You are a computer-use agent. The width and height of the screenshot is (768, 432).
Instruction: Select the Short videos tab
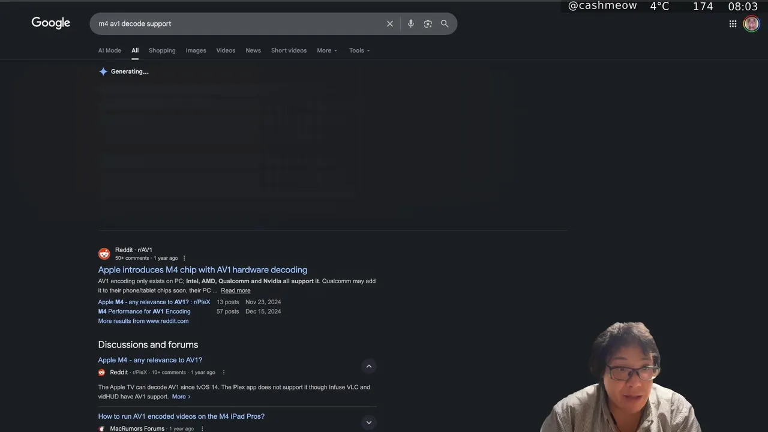coord(289,50)
